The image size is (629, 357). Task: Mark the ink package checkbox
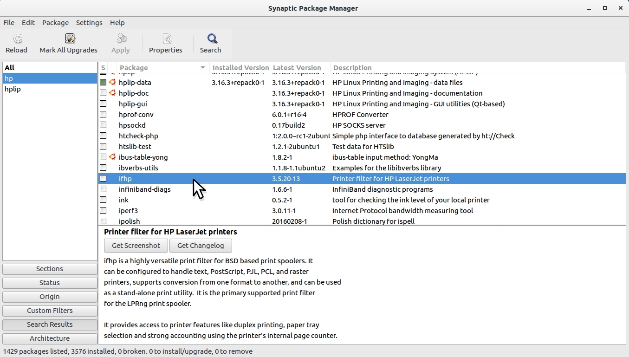pyautogui.click(x=103, y=200)
